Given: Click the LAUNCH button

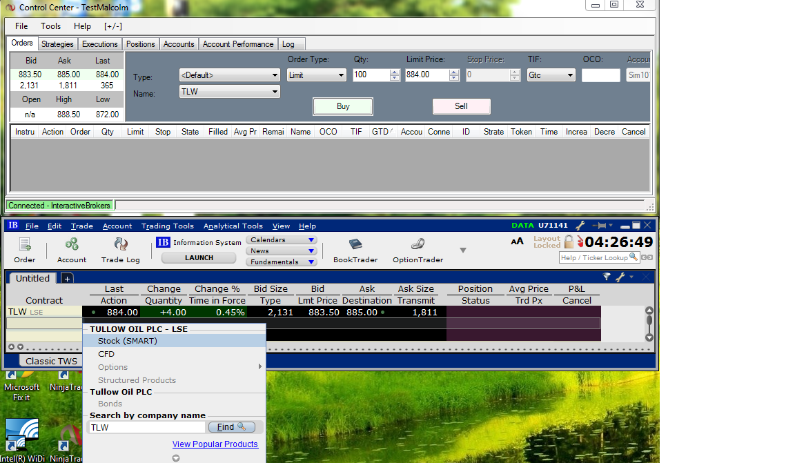Looking at the screenshot, I should coord(199,257).
